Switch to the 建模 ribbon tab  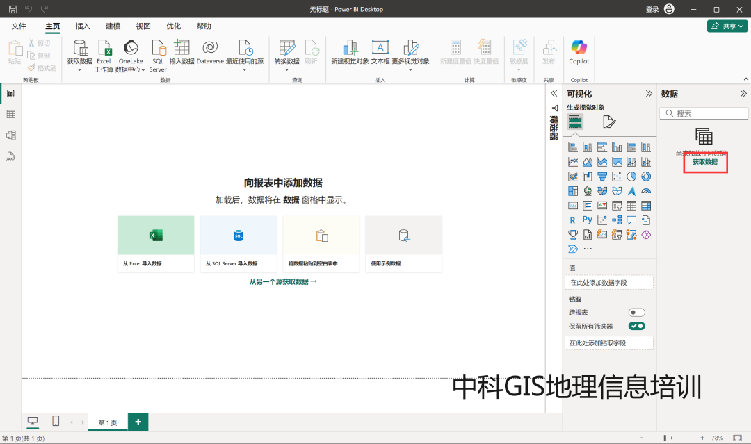pos(113,26)
